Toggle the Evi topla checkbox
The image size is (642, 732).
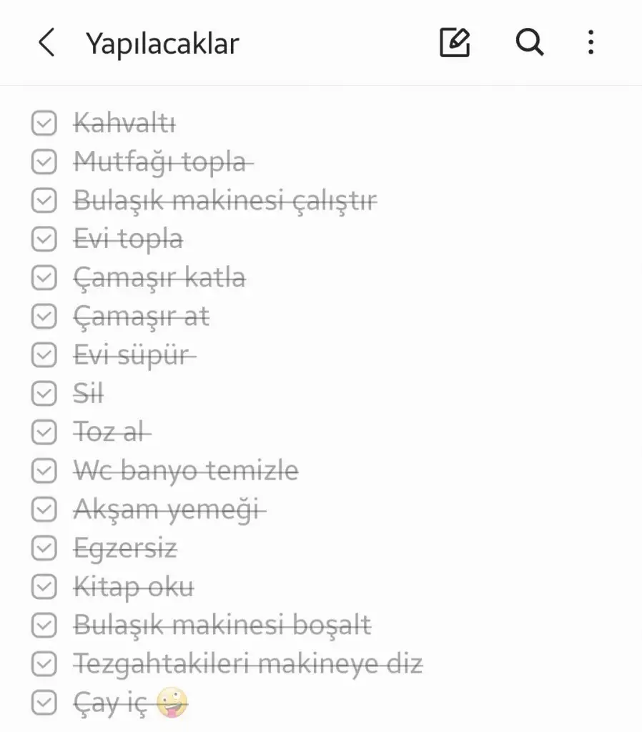click(44, 239)
